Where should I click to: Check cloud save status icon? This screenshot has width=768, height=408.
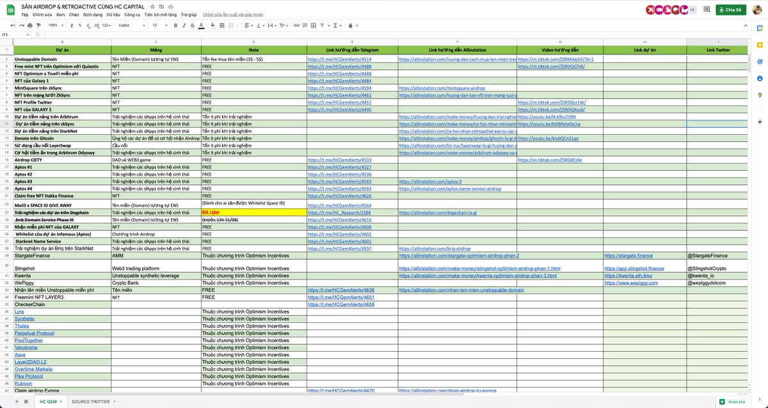[170, 6]
